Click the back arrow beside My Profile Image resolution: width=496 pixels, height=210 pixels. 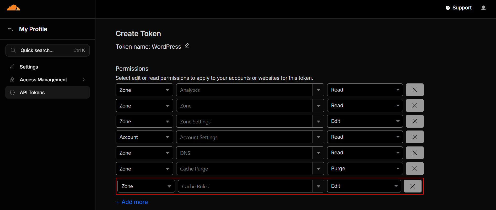coord(10,29)
